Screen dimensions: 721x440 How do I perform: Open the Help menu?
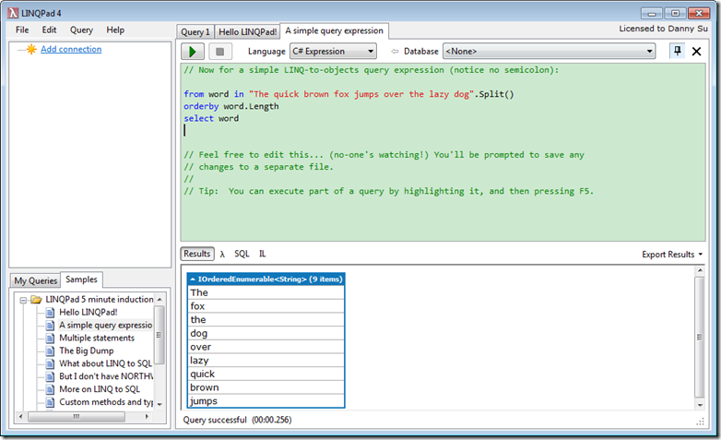point(115,30)
